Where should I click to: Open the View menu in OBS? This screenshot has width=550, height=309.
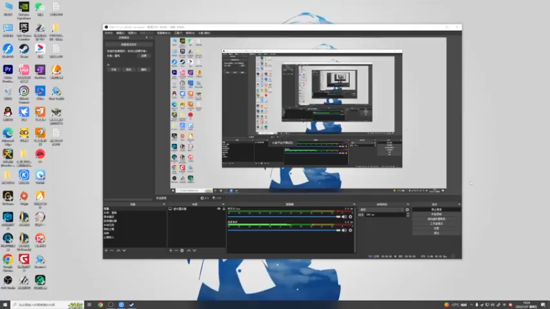pos(132,33)
